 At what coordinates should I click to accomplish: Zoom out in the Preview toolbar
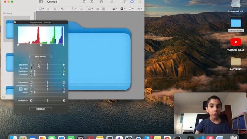(x=84, y=2)
